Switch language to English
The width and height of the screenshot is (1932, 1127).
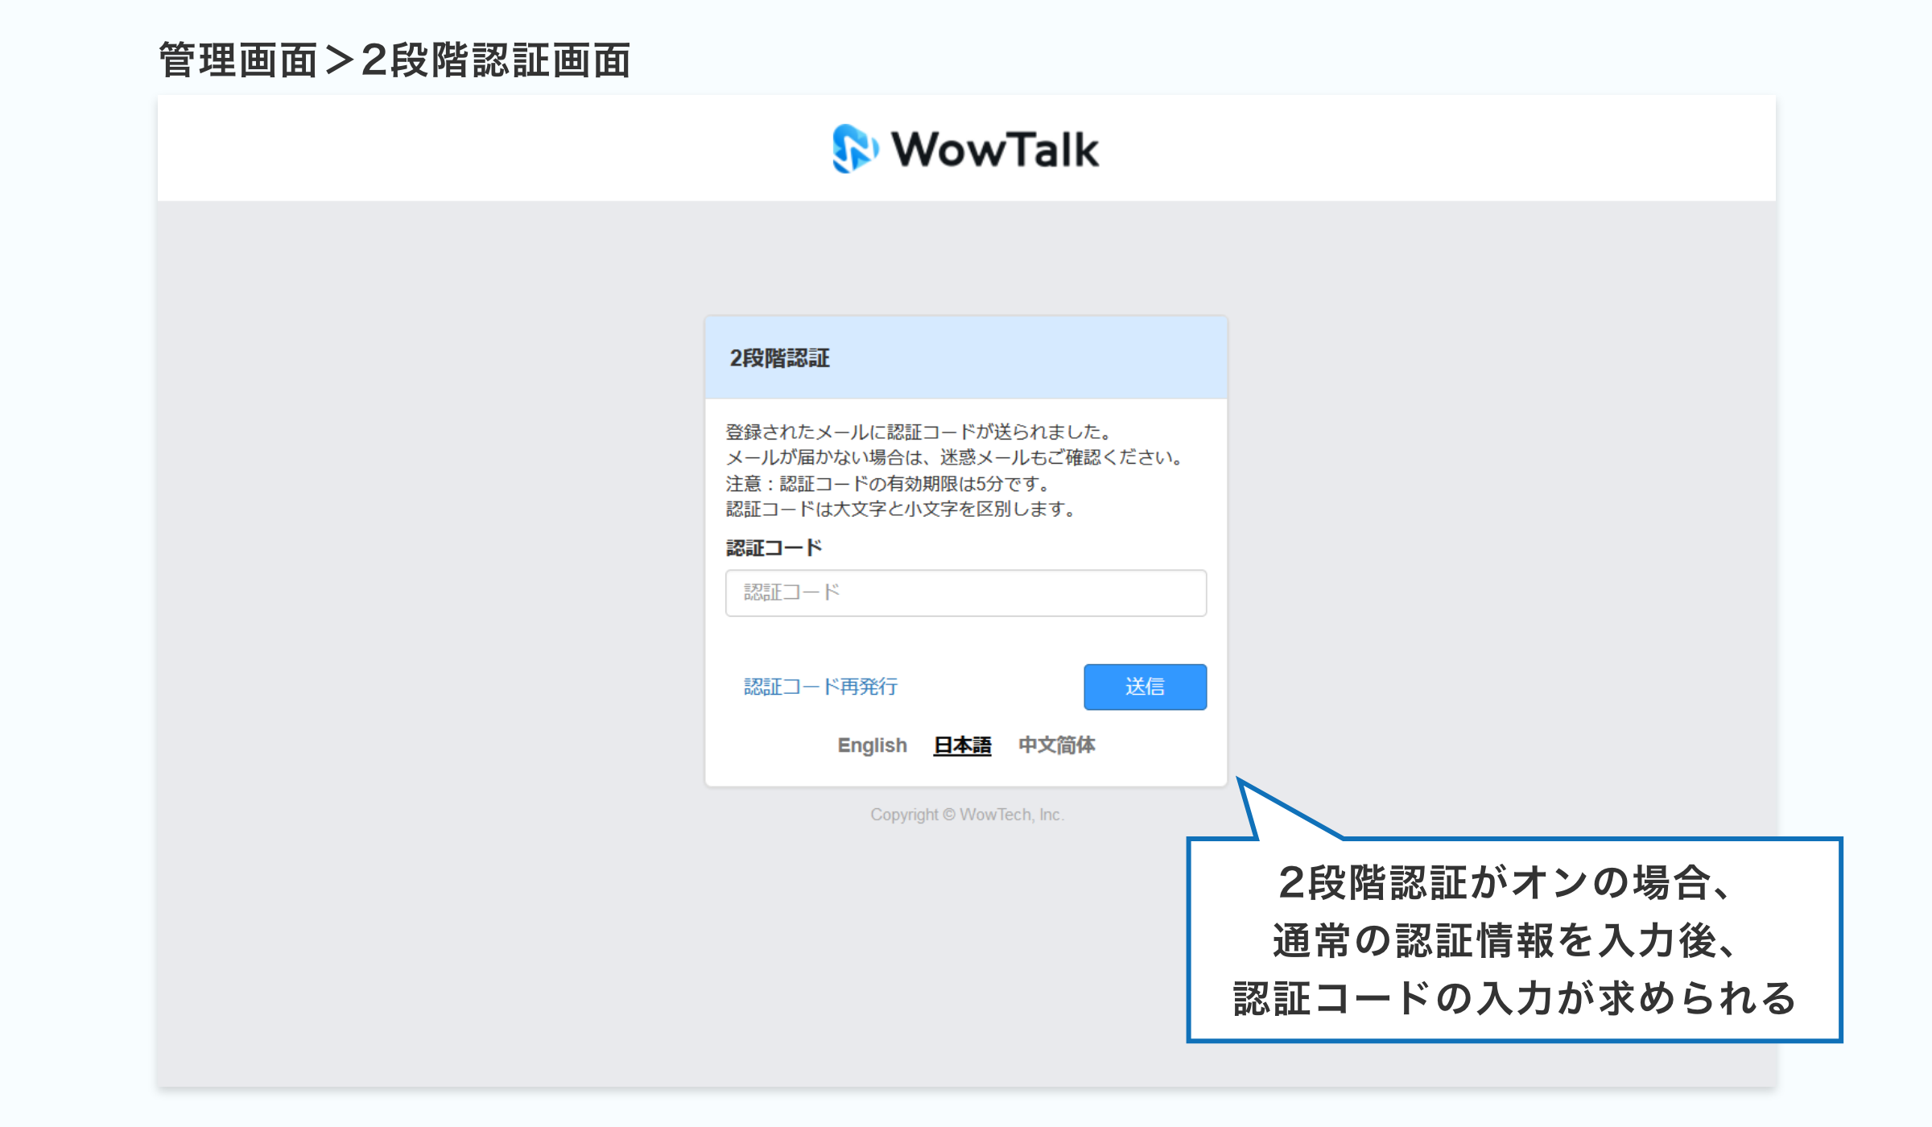872,745
